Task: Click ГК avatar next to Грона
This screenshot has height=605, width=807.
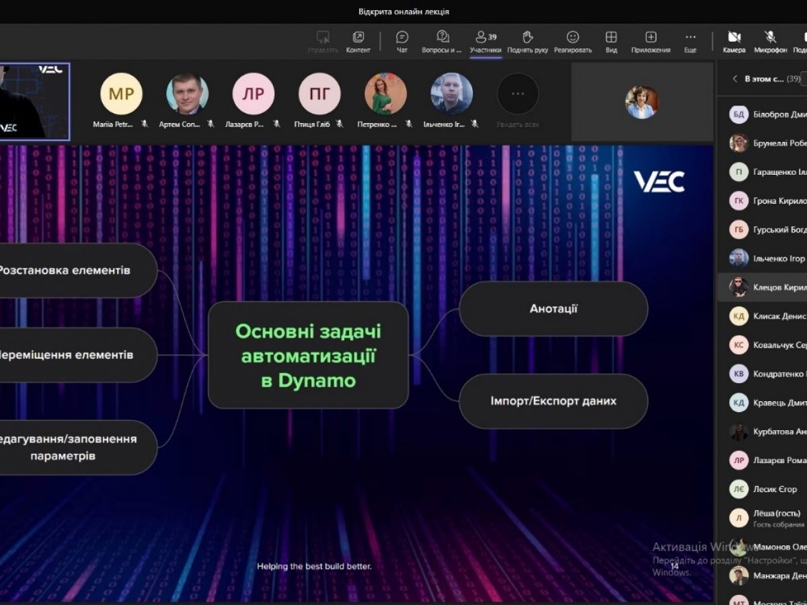Action: tap(739, 201)
